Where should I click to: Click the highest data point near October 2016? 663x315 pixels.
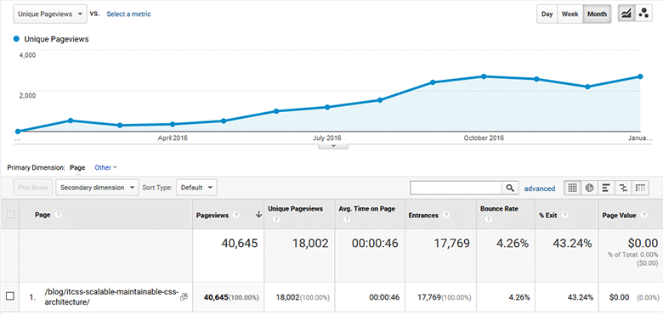click(x=484, y=76)
